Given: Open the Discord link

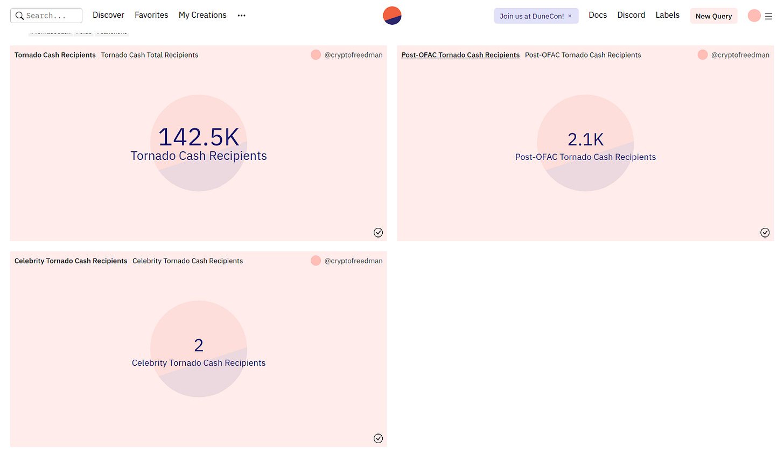Looking at the screenshot, I should [631, 15].
